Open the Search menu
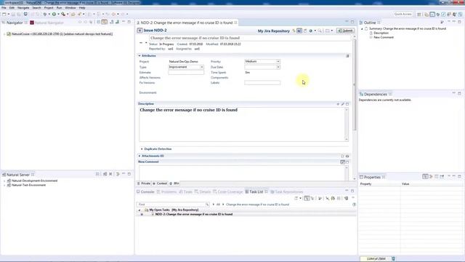The width and height of the screenshot is (465, 262). click(36, 8)
